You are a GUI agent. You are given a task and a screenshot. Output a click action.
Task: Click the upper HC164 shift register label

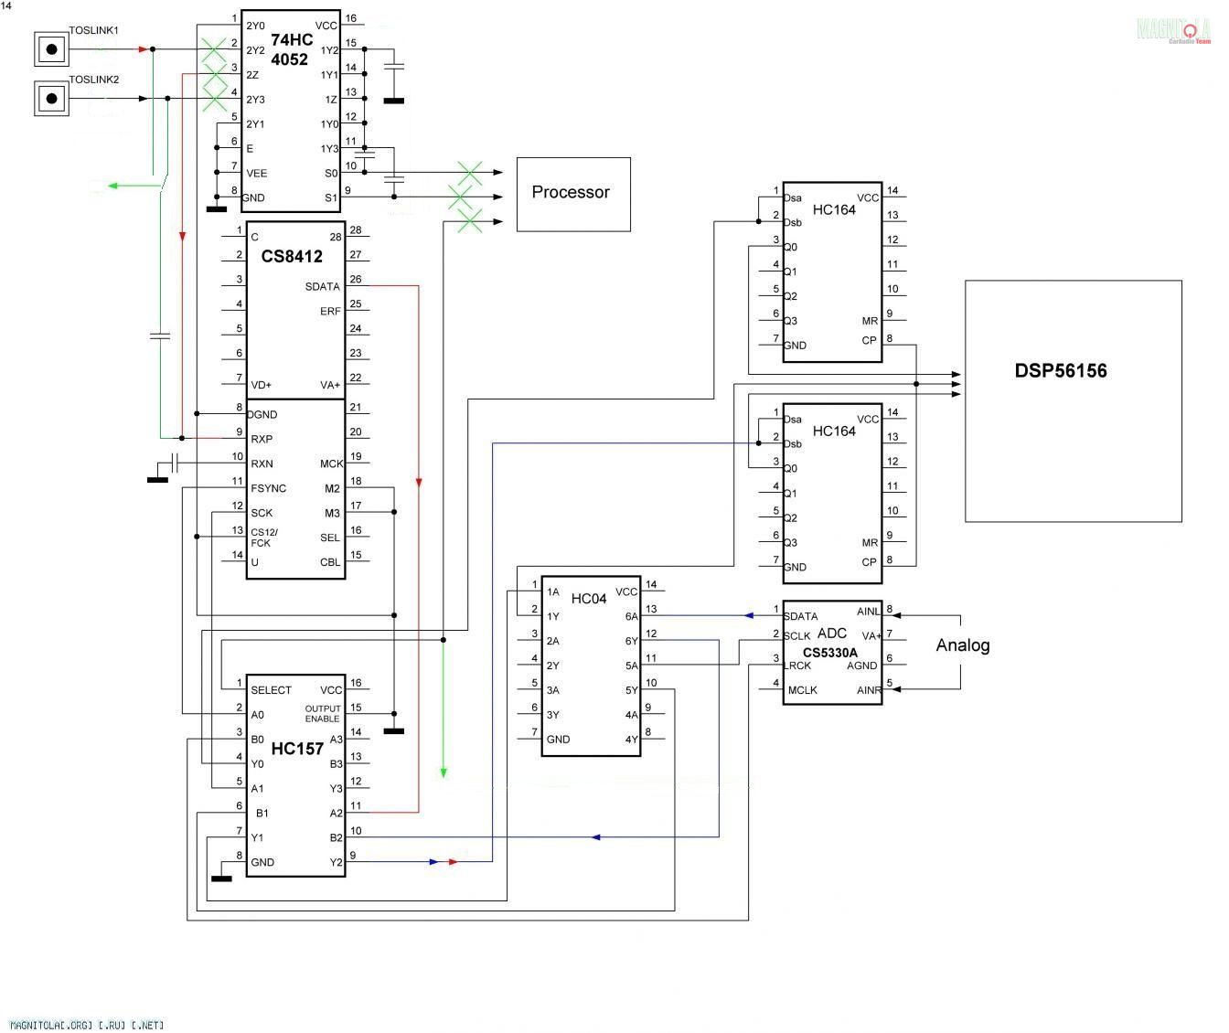click(833, 209)
